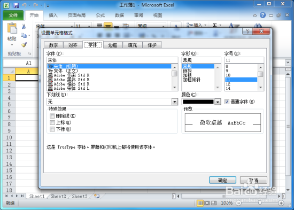Click the zoom slider handle in status bar
This screenshot has width=294, height=210.
click(x=260, y=203)
